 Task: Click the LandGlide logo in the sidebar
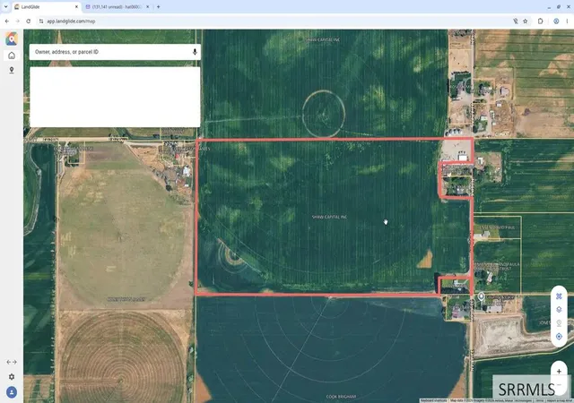(x=12, y=39)
